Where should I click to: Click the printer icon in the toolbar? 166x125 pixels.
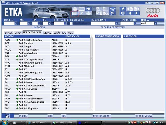tap(75, 9)
